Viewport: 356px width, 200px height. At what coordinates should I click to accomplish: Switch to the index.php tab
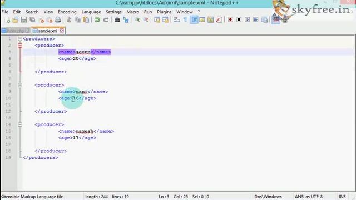pyautogui.click(x=16, y=31)
